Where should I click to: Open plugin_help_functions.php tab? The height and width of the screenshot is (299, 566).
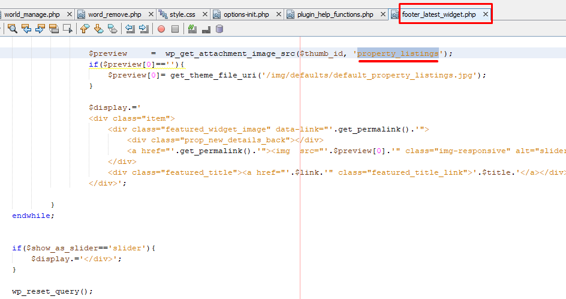pos(335,14)
